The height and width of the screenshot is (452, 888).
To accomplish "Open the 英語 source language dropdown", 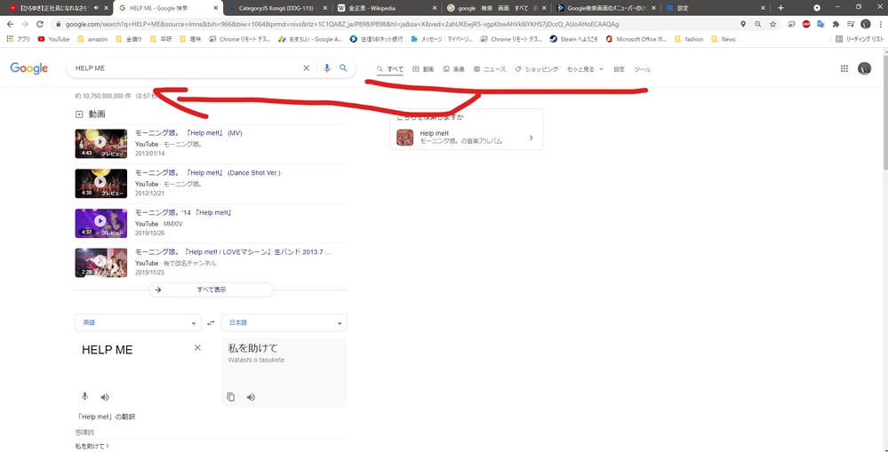I will pyautogui.click(x=138, y=323).
